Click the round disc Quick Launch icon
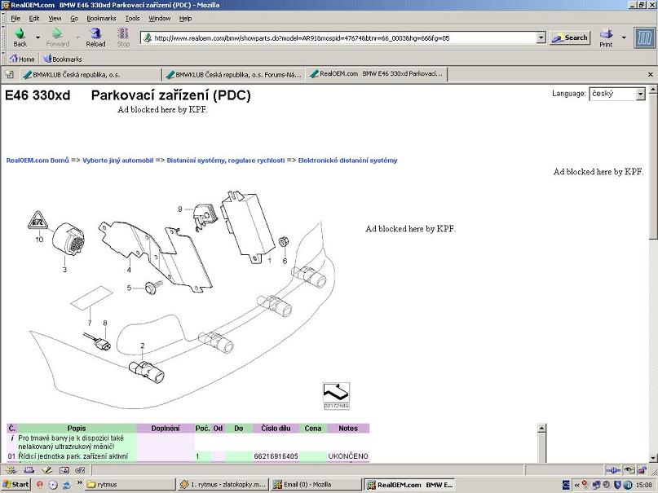This screenshot has height=493, width=658. (x=53, y=485)
